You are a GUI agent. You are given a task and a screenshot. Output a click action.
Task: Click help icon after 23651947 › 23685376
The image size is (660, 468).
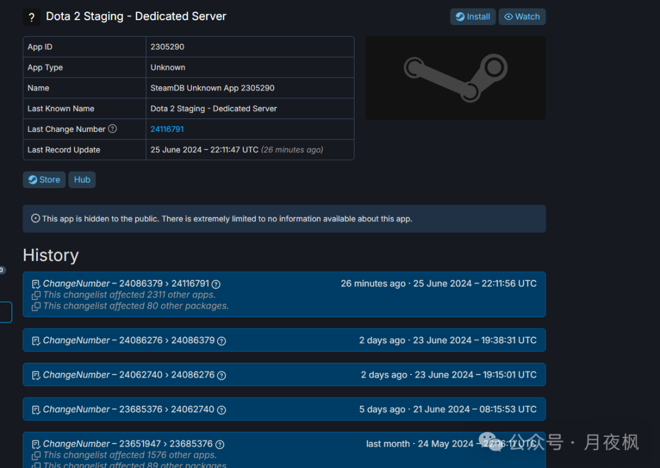pos(220,444)
